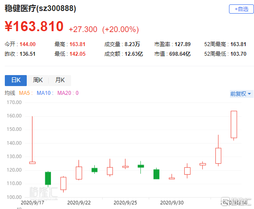Click the MA10 moving average label

[45, 93]
